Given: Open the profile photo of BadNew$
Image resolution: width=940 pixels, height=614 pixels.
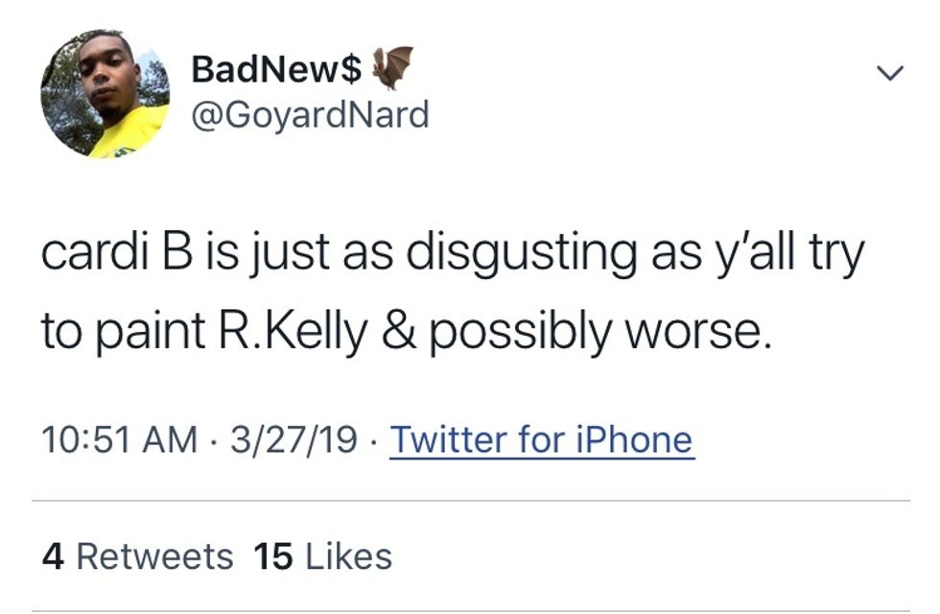Looking at the screenshot, I should tap(105, 93).
